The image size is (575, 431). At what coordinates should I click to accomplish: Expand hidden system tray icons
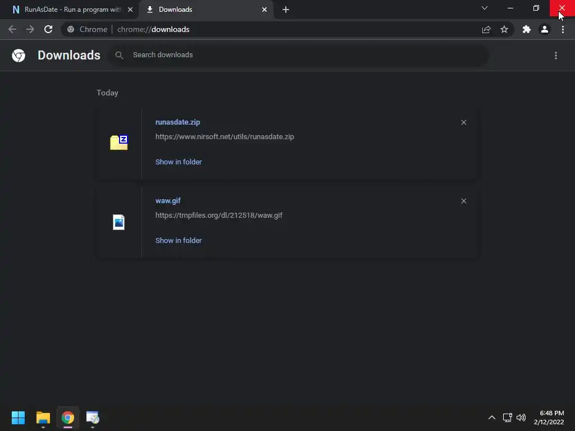click(492, 418)
